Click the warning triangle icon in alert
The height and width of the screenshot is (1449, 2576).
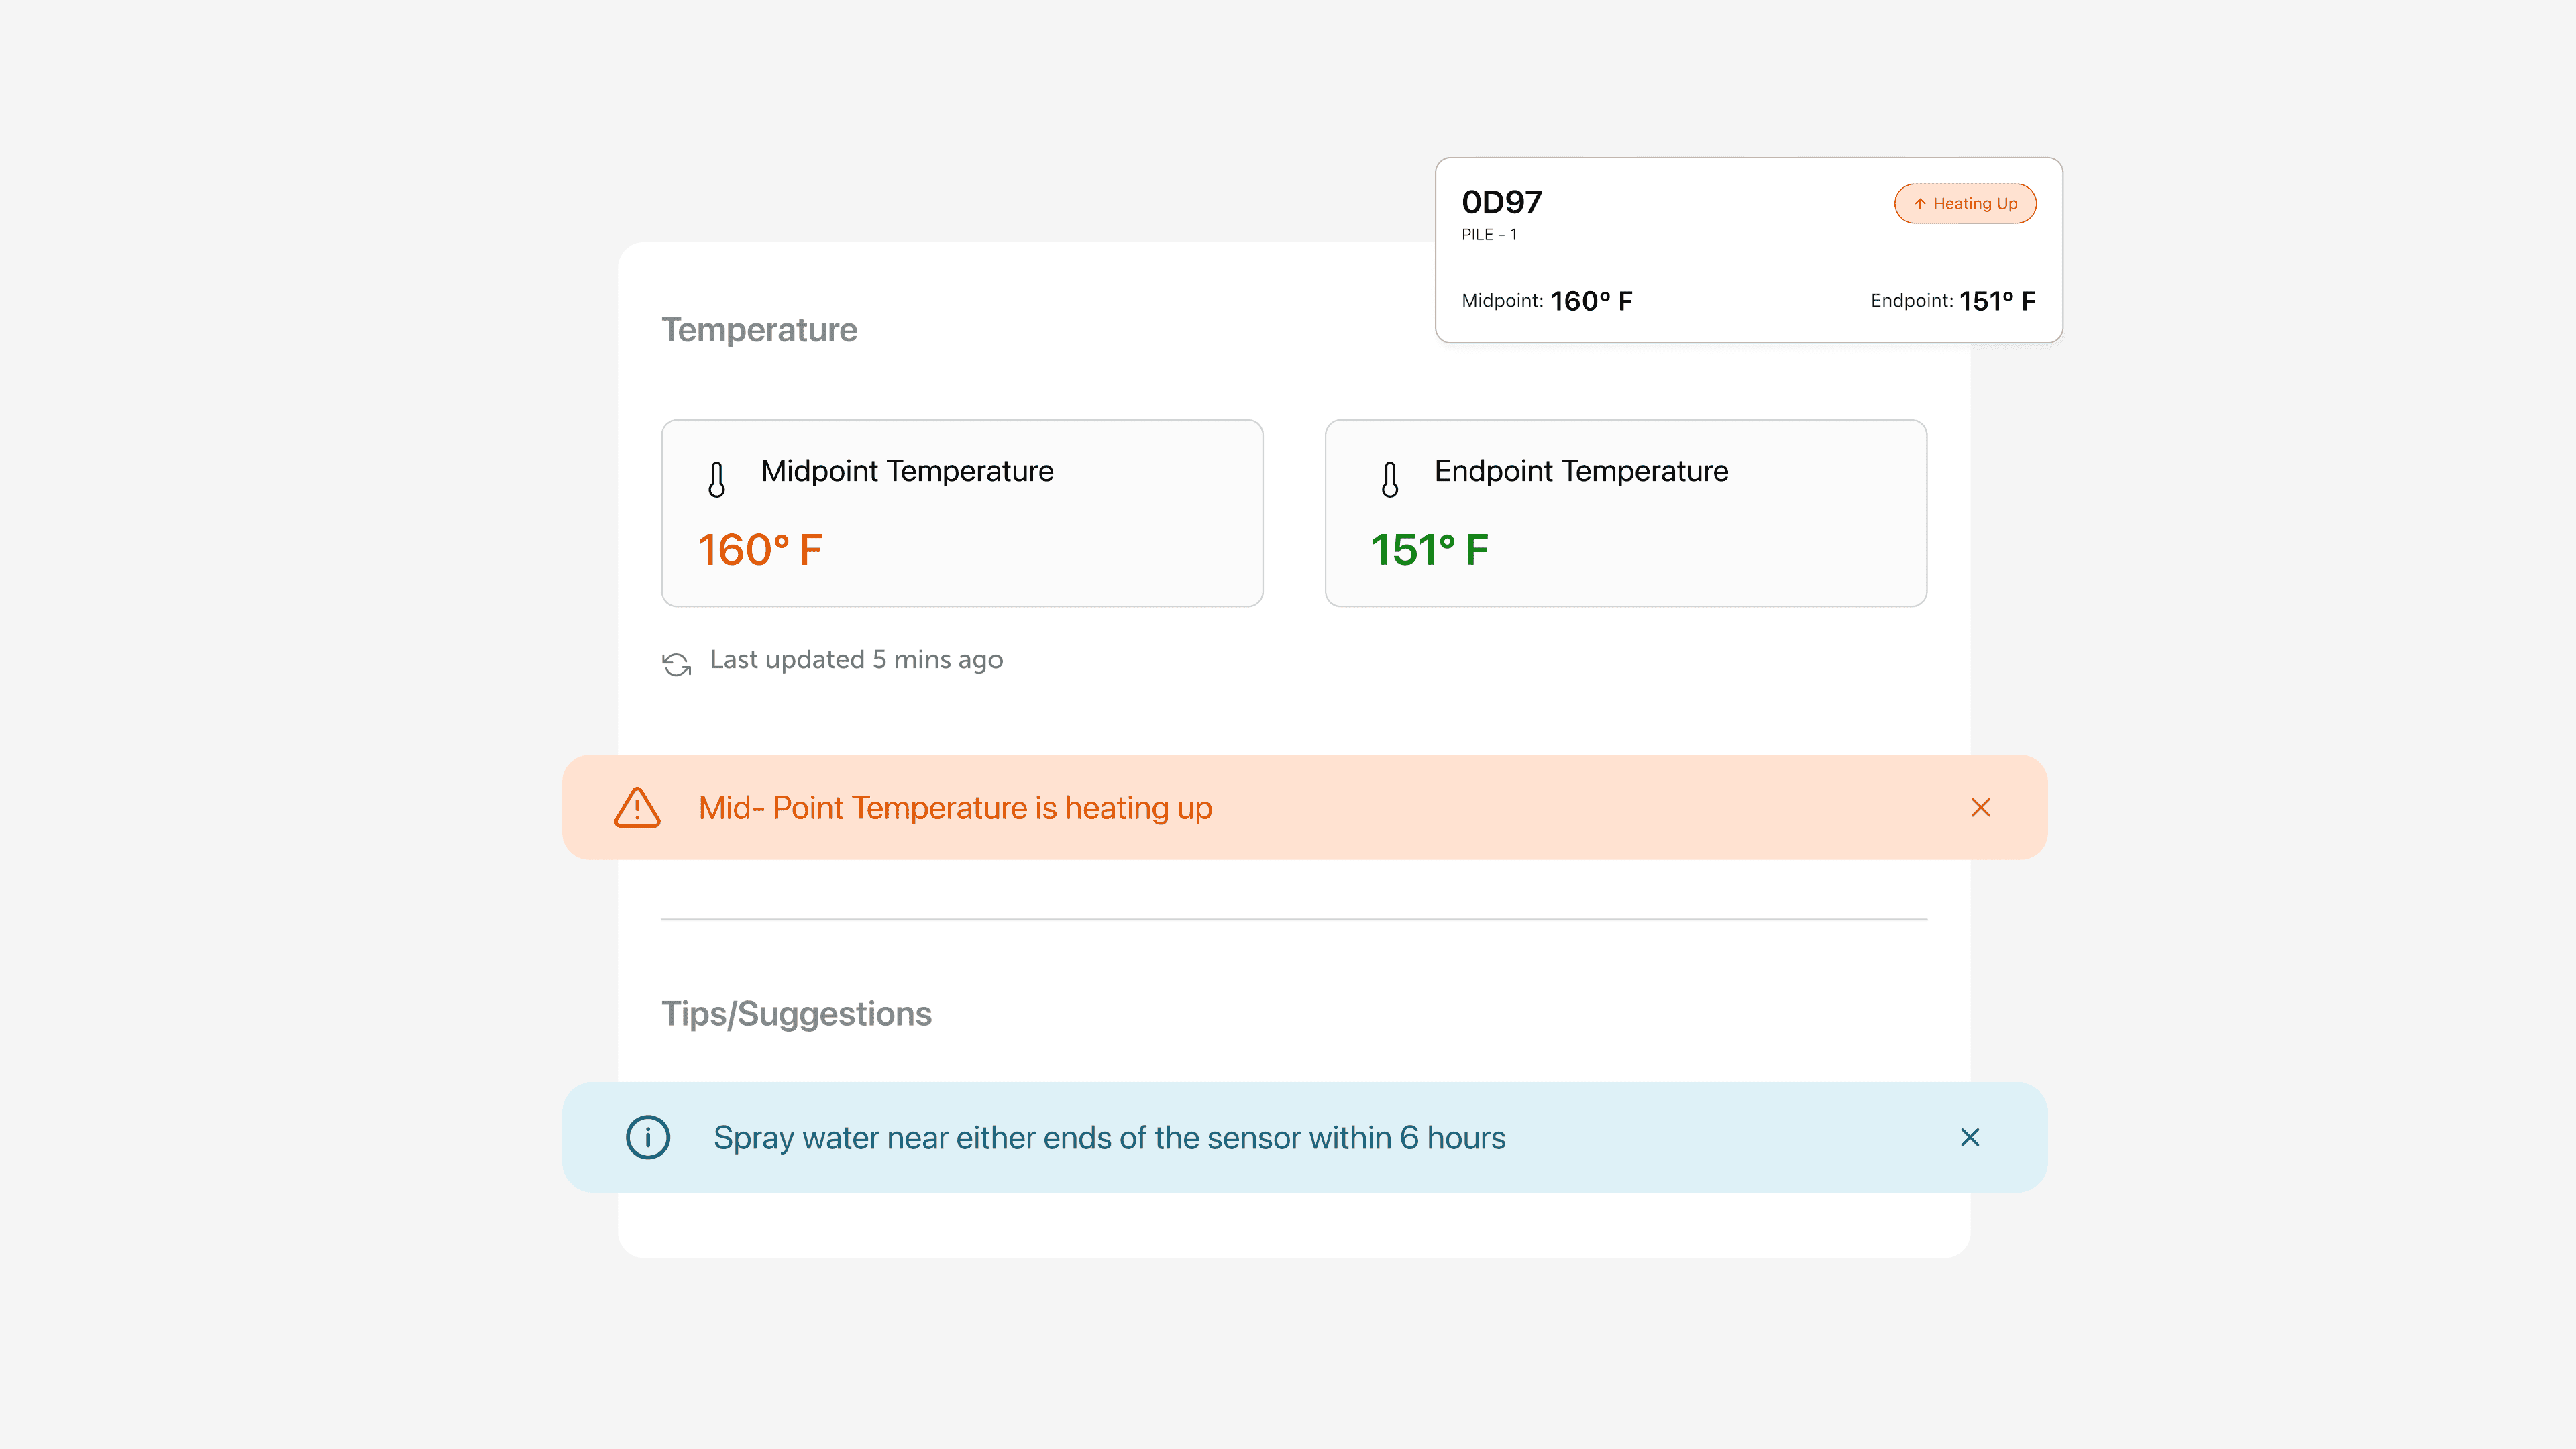(637, 808)
